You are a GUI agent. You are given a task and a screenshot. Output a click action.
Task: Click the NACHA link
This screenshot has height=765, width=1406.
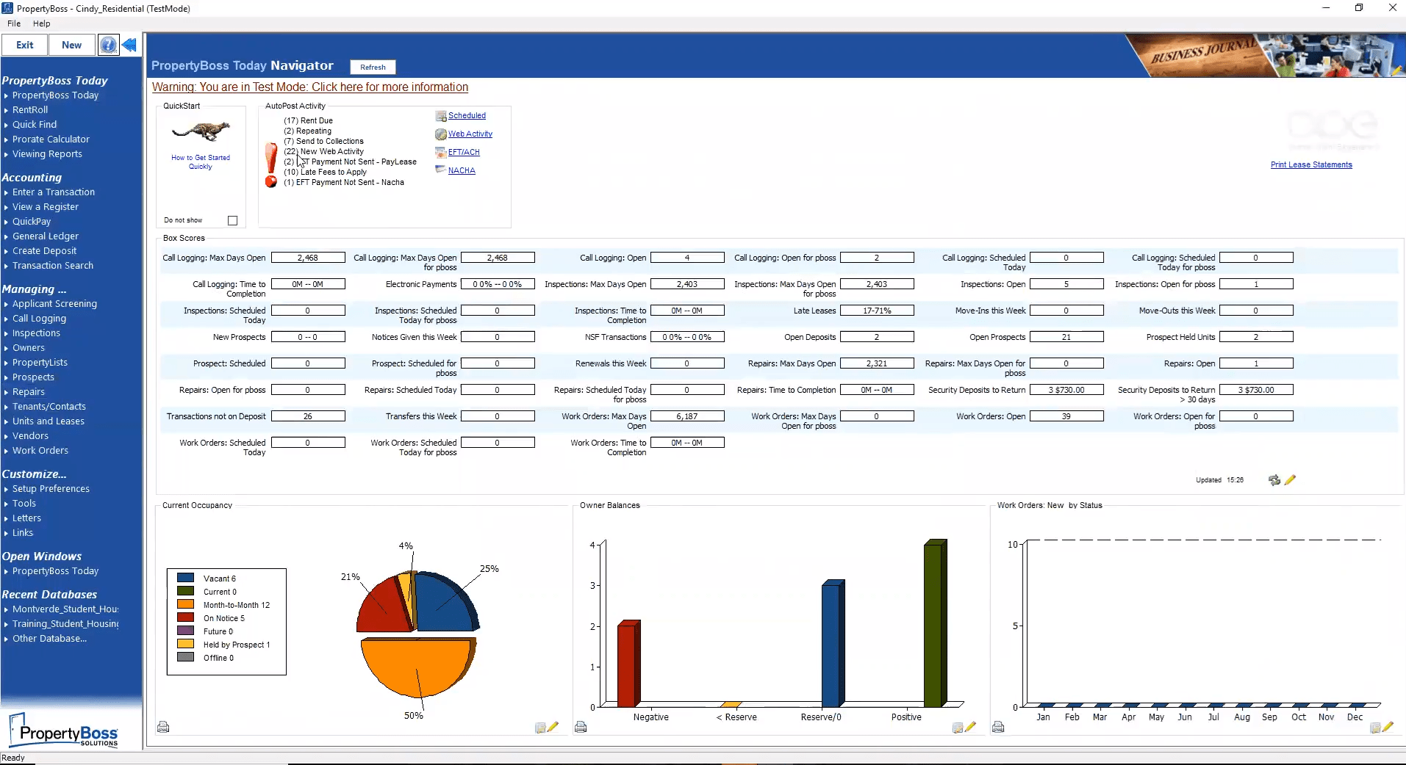click(462, 170)
